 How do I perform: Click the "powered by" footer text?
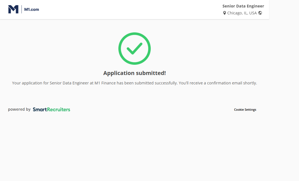[x=19, y=109]
